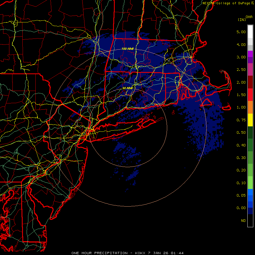The width and height of the screenshot is (255, 255).
Task: Click the 'OHA' product code label
Action: (249, 17)
